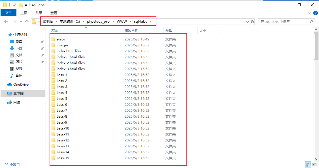This screenshot has width=319, height=168.
Task: Select index-2.html_files folder icon
Action: click(53, 63)
